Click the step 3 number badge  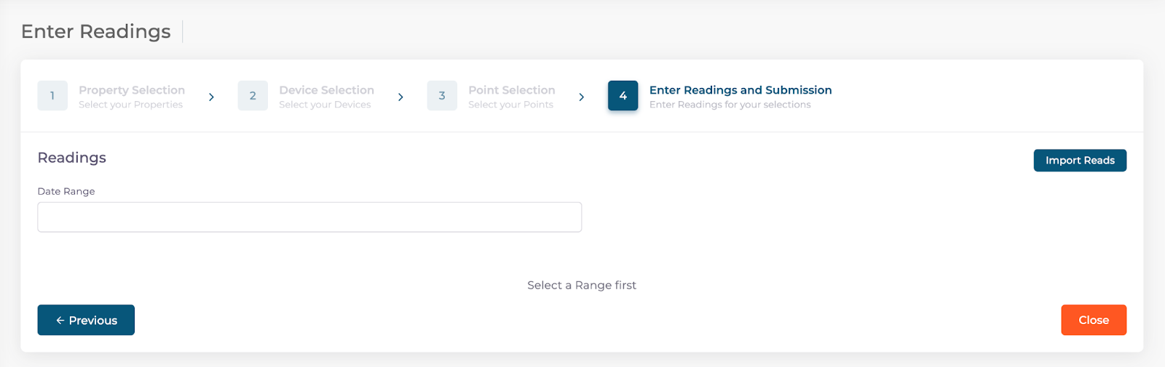pyautogui.click(x=442, y=96)
